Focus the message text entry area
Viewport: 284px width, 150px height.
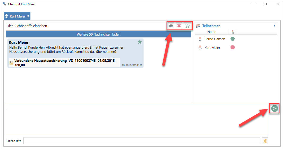[x=137, y=120]
